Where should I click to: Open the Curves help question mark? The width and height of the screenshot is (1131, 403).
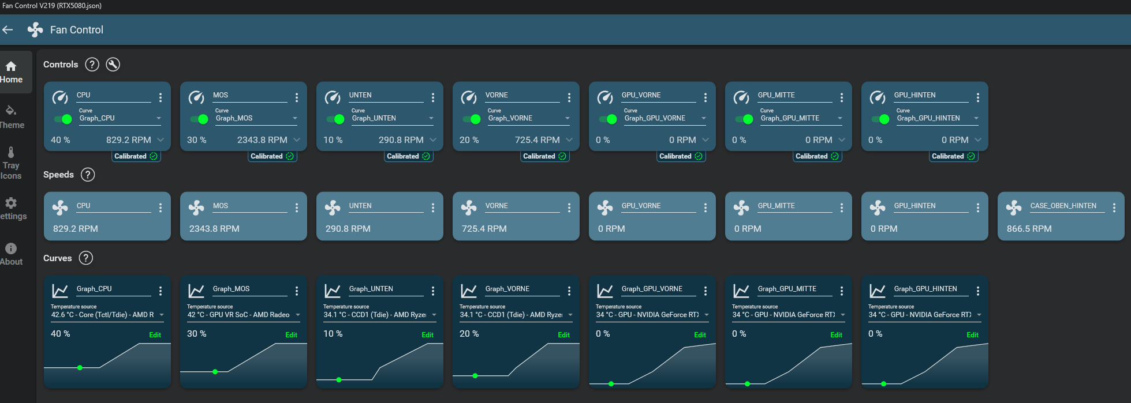click(x=85, y=258)
